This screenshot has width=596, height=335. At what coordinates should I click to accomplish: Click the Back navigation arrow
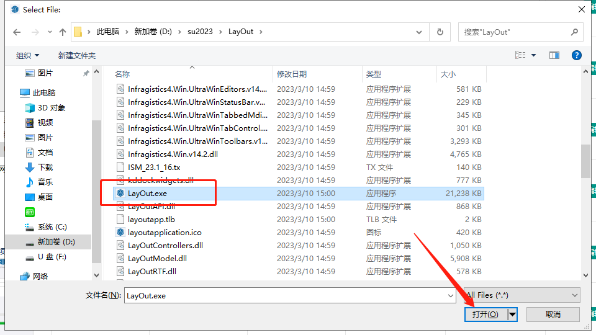point(17,32)
